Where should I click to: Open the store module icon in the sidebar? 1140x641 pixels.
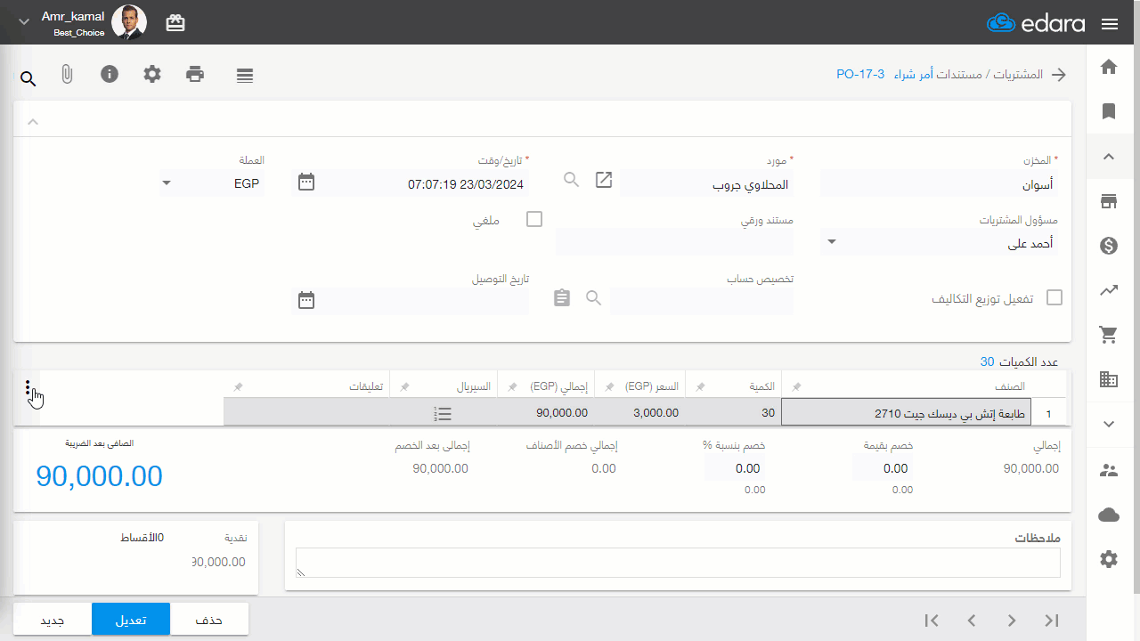coord(1109,201)
